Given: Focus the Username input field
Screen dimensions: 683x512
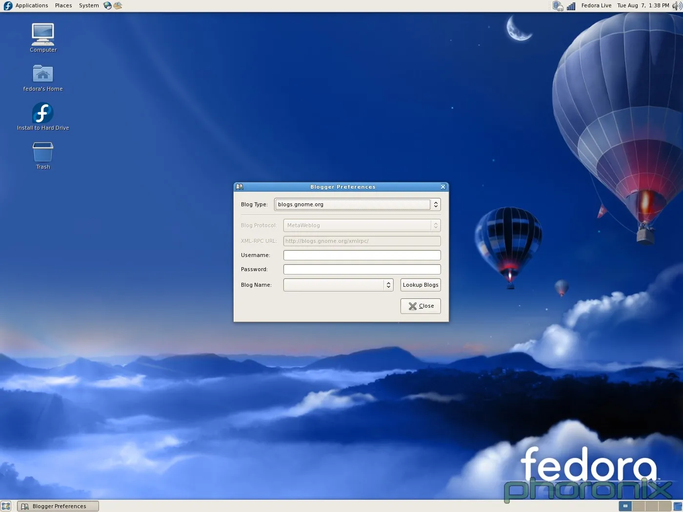Looking at the screenshot, I should pos(362,255).
